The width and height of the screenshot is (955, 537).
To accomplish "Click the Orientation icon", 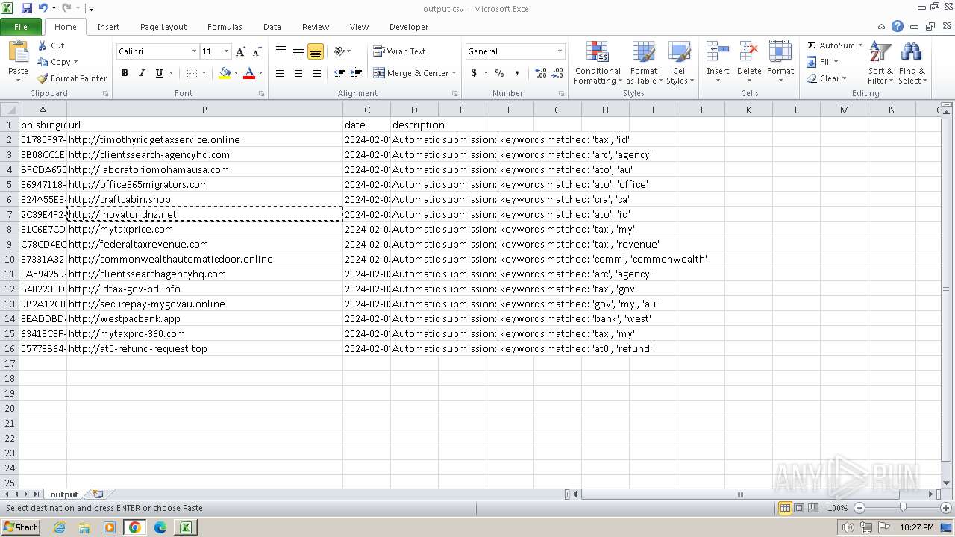I will tap(339, 51).
